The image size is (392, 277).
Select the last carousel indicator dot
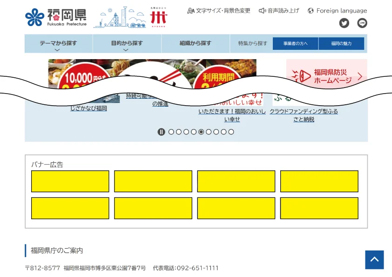(x=231, y=132)
